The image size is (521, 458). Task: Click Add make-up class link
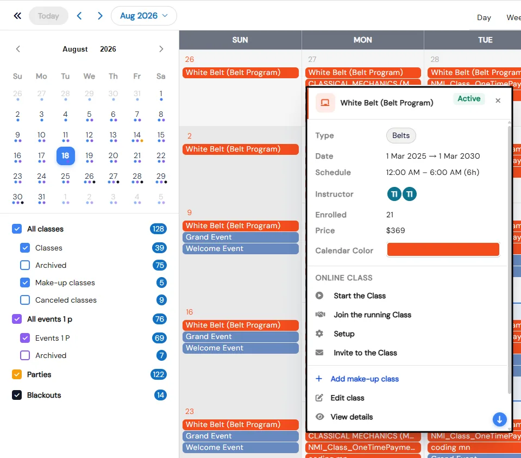(365, 379)
